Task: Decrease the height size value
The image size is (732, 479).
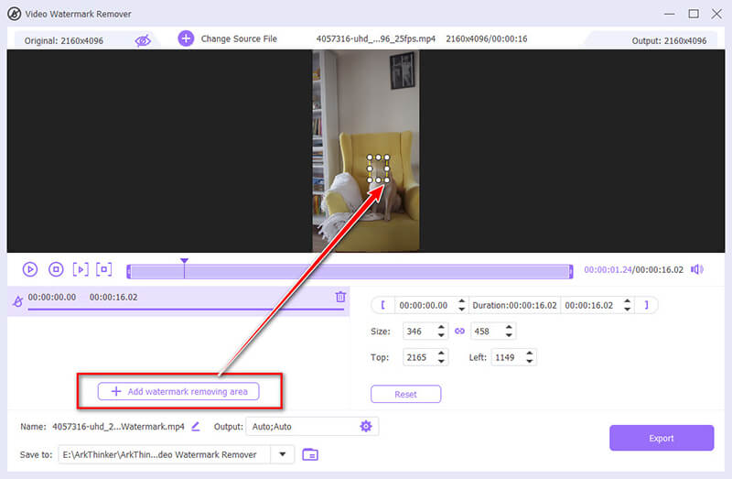Action: (x=509, y=335)
